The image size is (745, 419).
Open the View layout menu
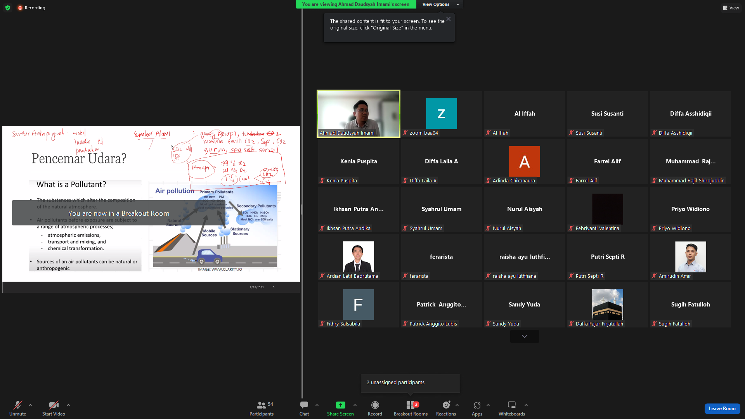(731, 8)
